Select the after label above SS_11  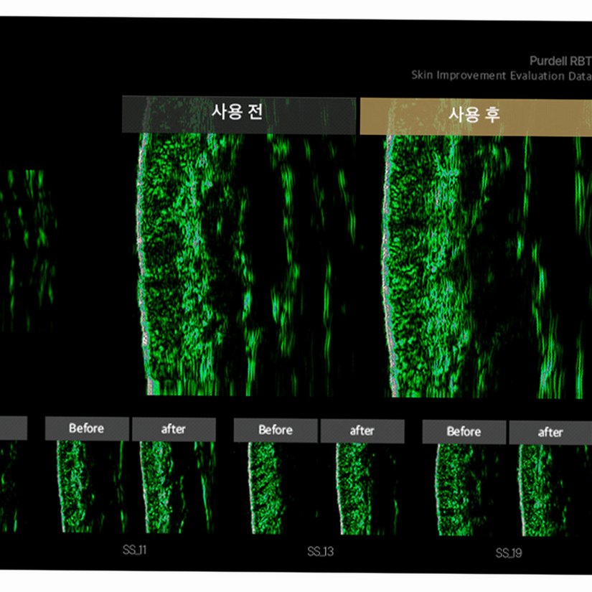pos(174,429)
